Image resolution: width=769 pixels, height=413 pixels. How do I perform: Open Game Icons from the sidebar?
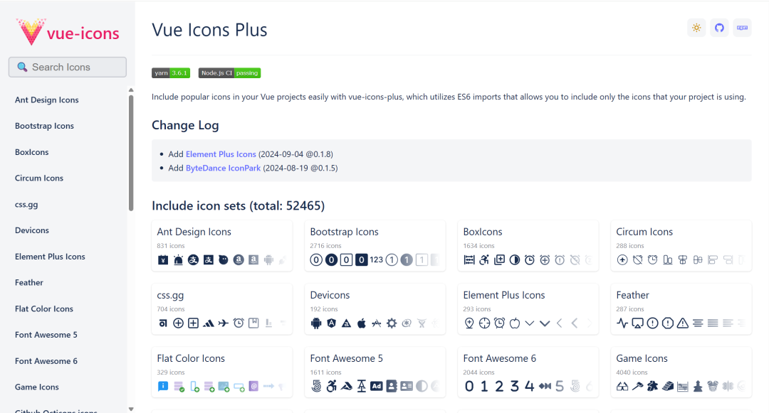[x=37, y=387]
